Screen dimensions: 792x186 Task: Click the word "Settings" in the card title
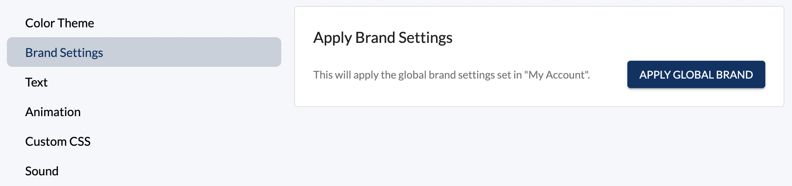[425, 38]
